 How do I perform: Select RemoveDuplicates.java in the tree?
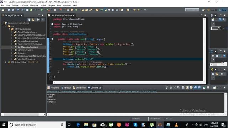coord(28,41)
